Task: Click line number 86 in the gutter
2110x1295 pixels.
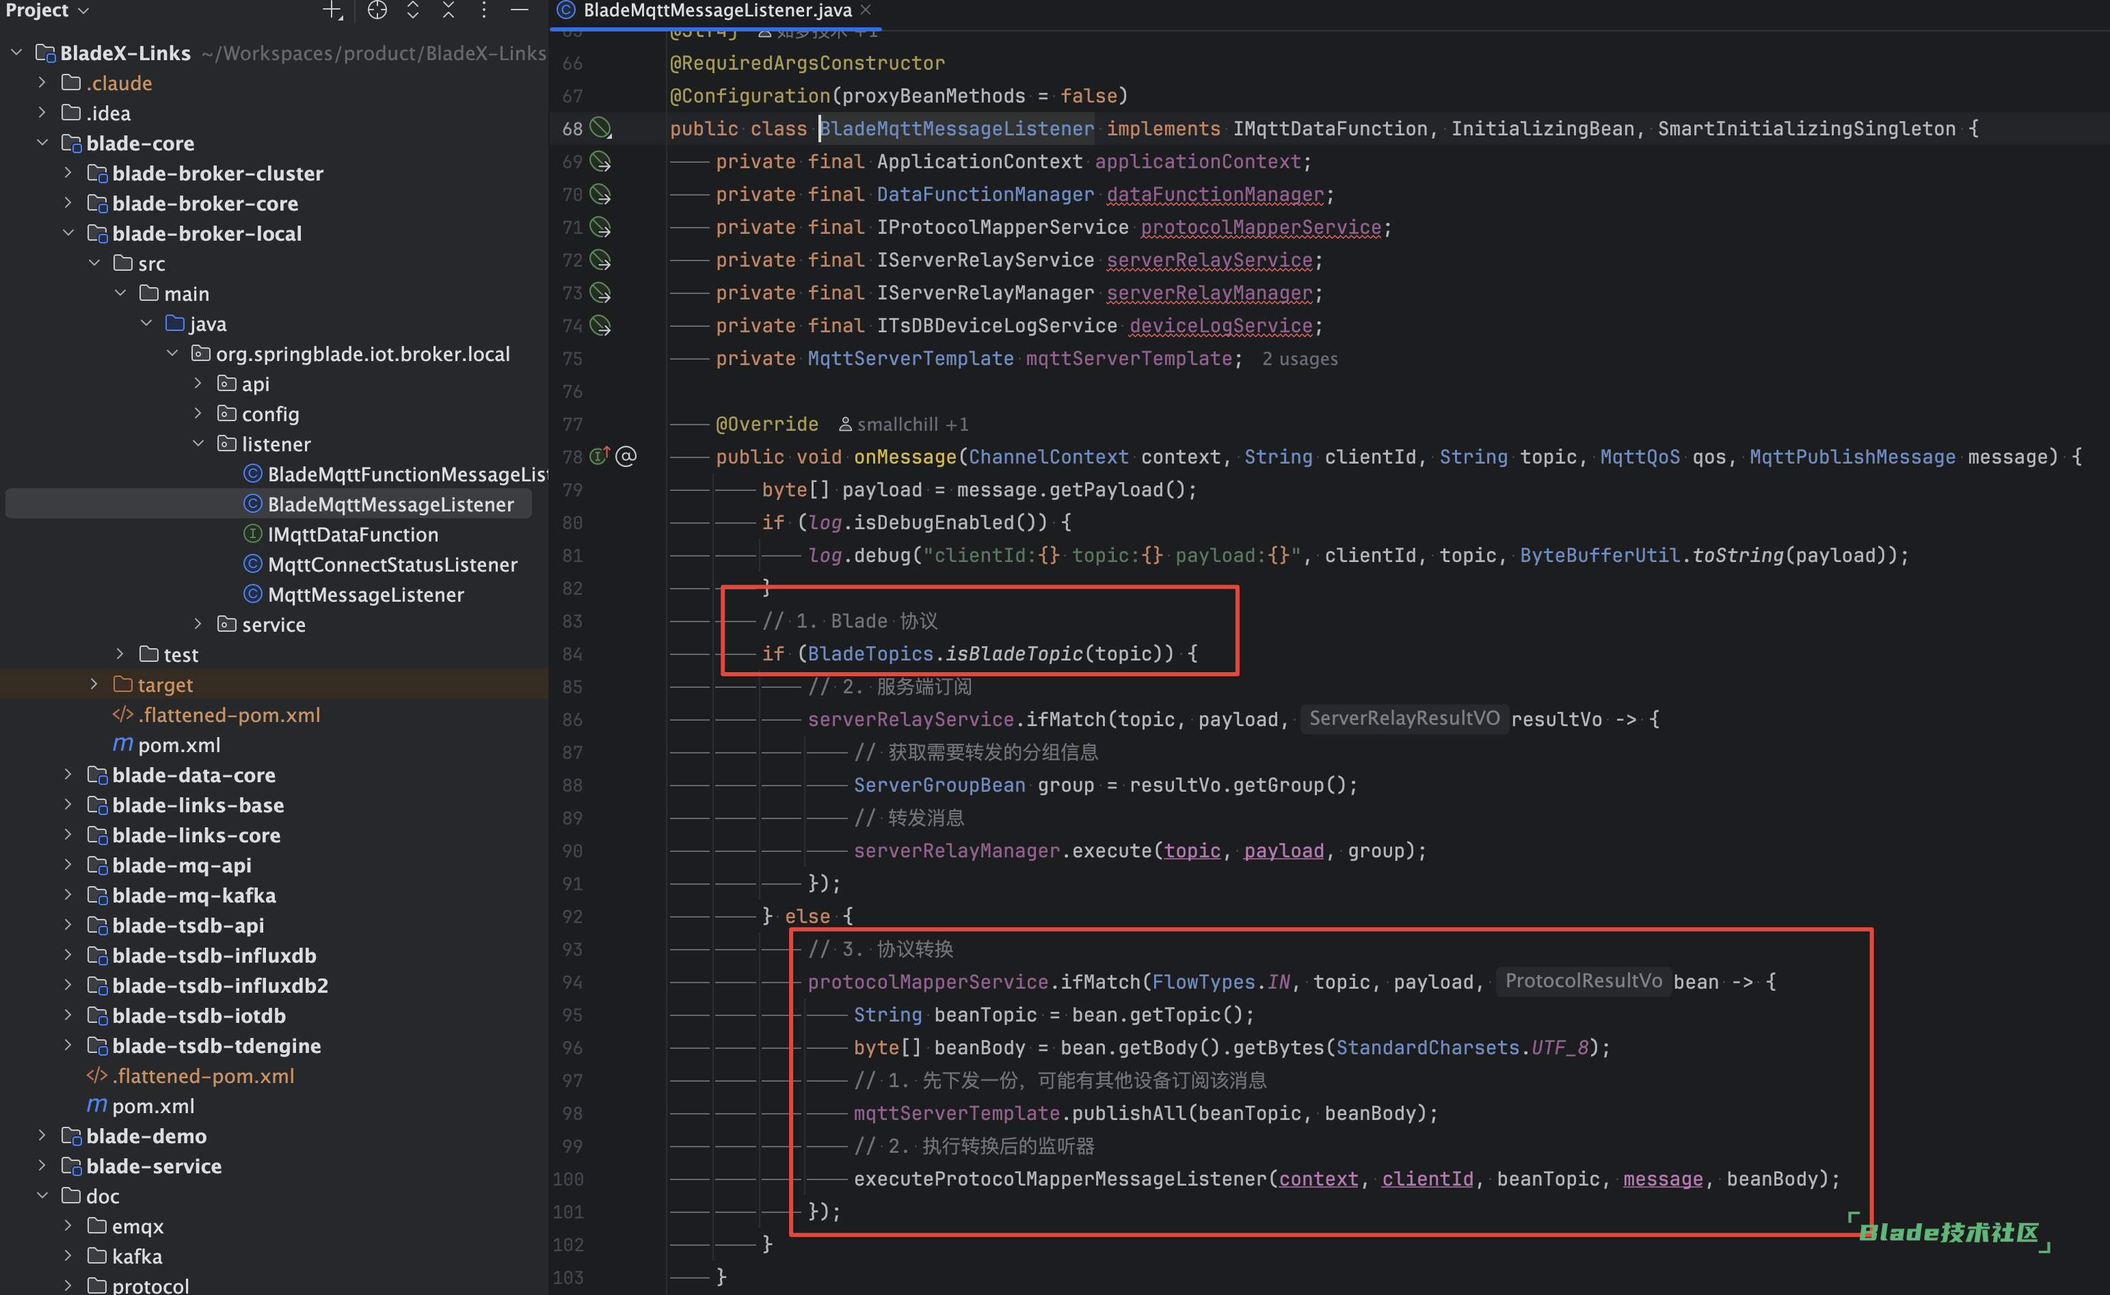Action: coord(572,719)
